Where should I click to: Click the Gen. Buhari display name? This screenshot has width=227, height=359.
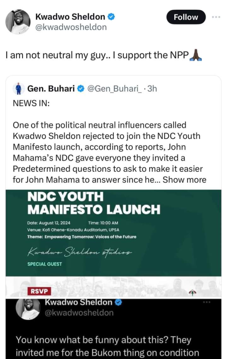point(51,89)
